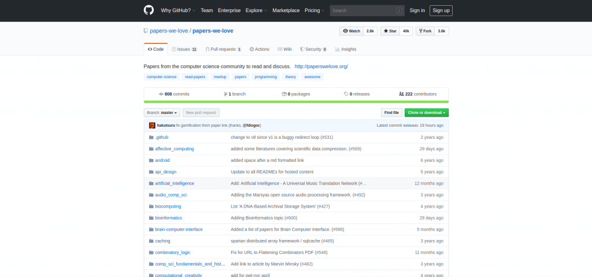Click the .github folder icon
This screenshot has height=277, width=592.
click(151, 137)
